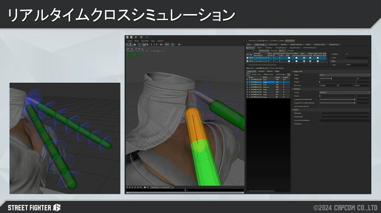The height and width of the screenshot is (213, 381).
Task: Toggle Show Joint Name checkbox
Action: [269, 68]
